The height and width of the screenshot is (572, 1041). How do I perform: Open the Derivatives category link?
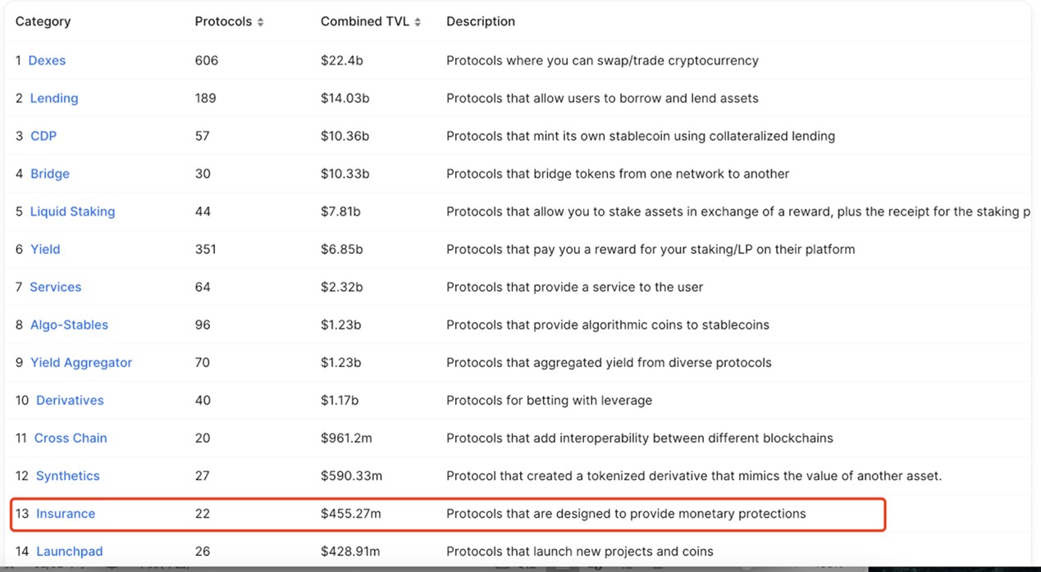70,400
